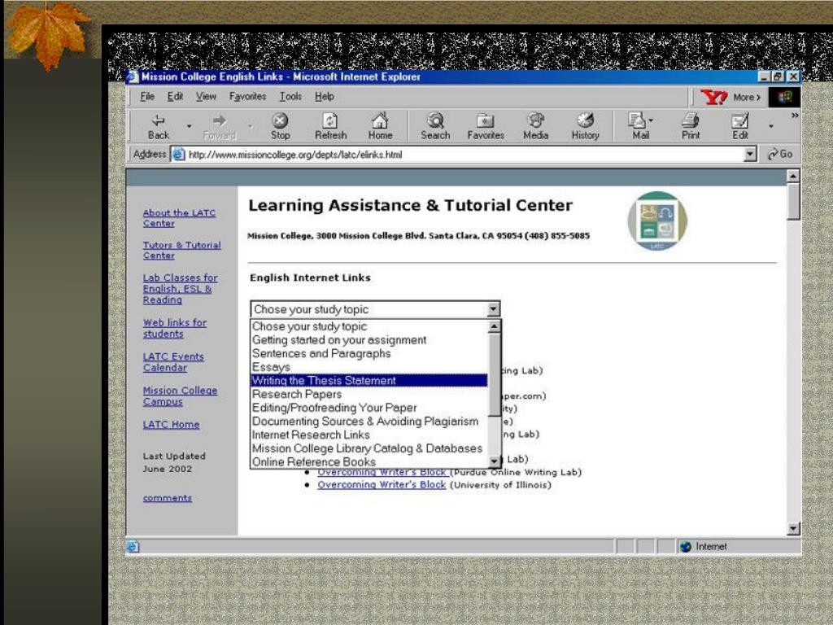Open the History toolbar icon
The image size is (833, 625).
[585, 120]
